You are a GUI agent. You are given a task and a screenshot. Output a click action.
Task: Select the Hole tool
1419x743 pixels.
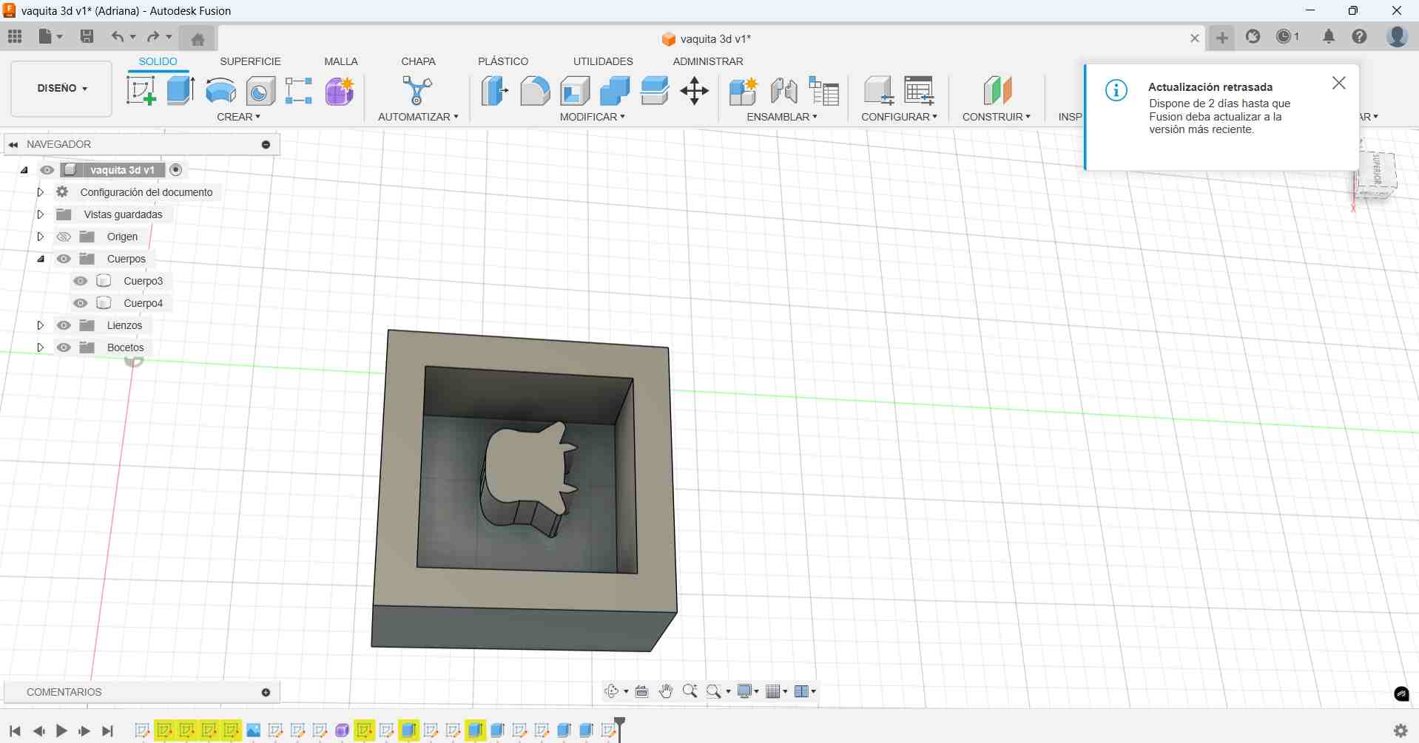tap(260, 91)
